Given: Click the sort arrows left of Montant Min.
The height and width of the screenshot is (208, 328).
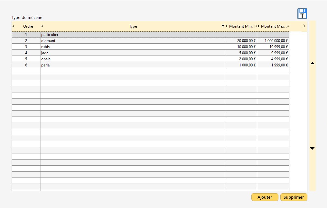Looking at the screenshot, I should coord(226,26).
